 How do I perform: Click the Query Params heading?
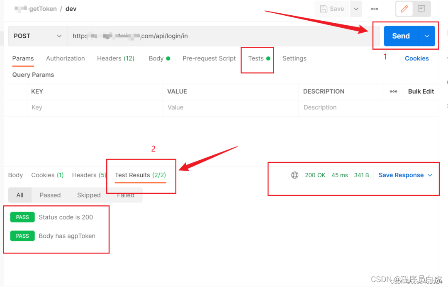tap(33, 75)
